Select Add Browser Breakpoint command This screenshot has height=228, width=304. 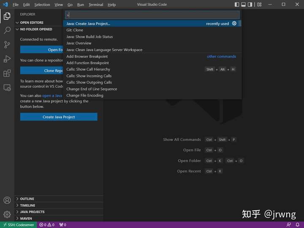point(152,57)
